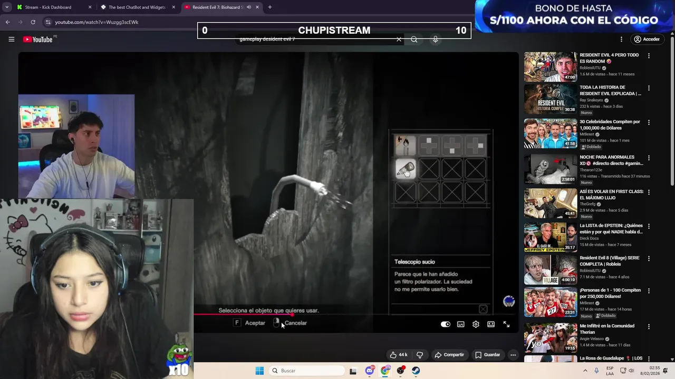Toggle autoplay switch in video player
675x379 pixels.
pos(446,324)
